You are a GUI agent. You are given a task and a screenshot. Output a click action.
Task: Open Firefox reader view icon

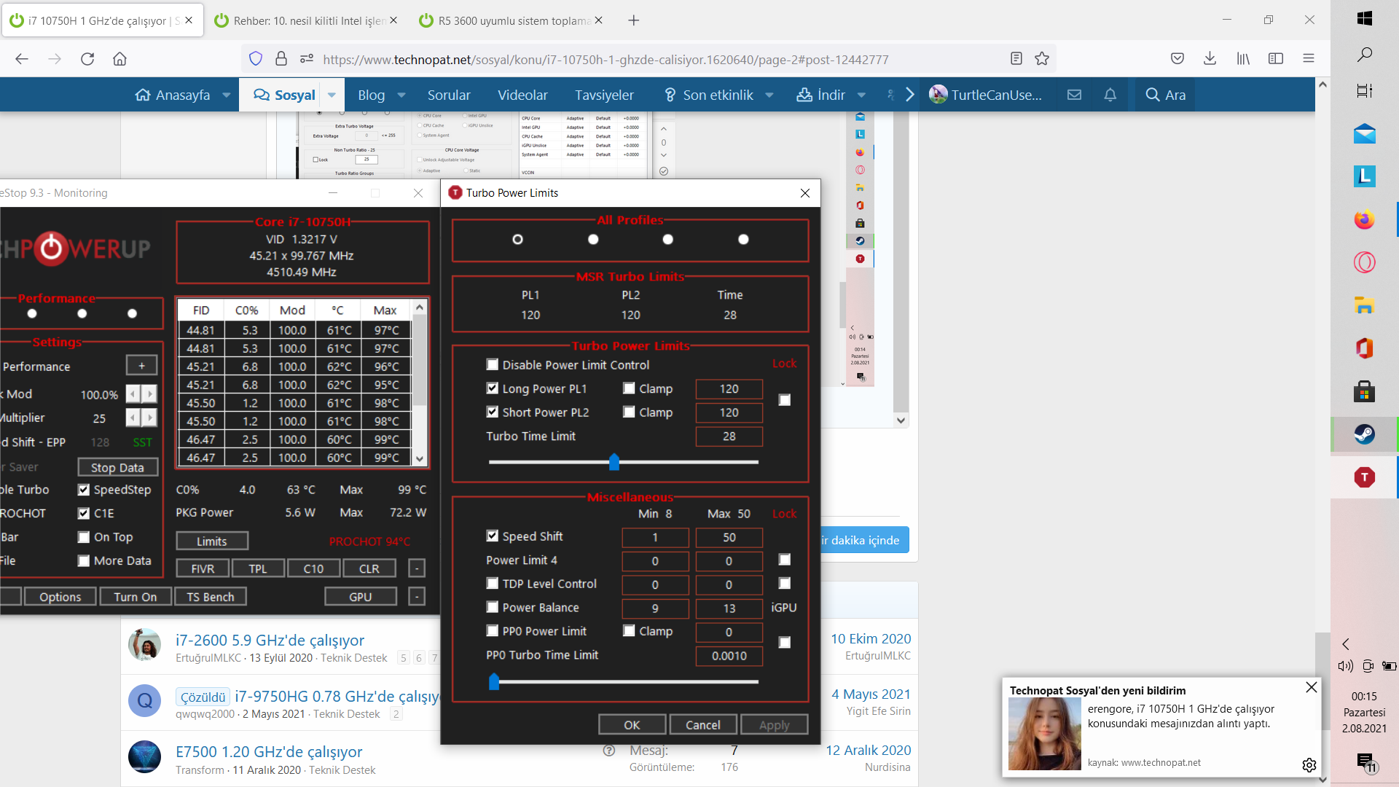(x=1016, y=59)
